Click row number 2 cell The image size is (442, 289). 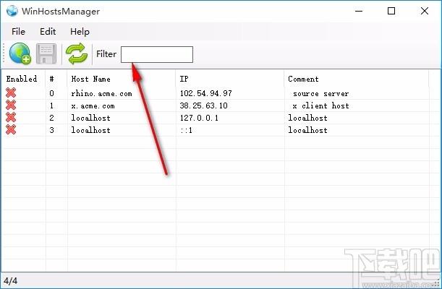tap(51, 118)
